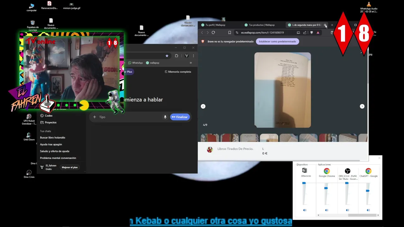
Task: Open the computer desktop icon
Action: (x=32, y=7)
